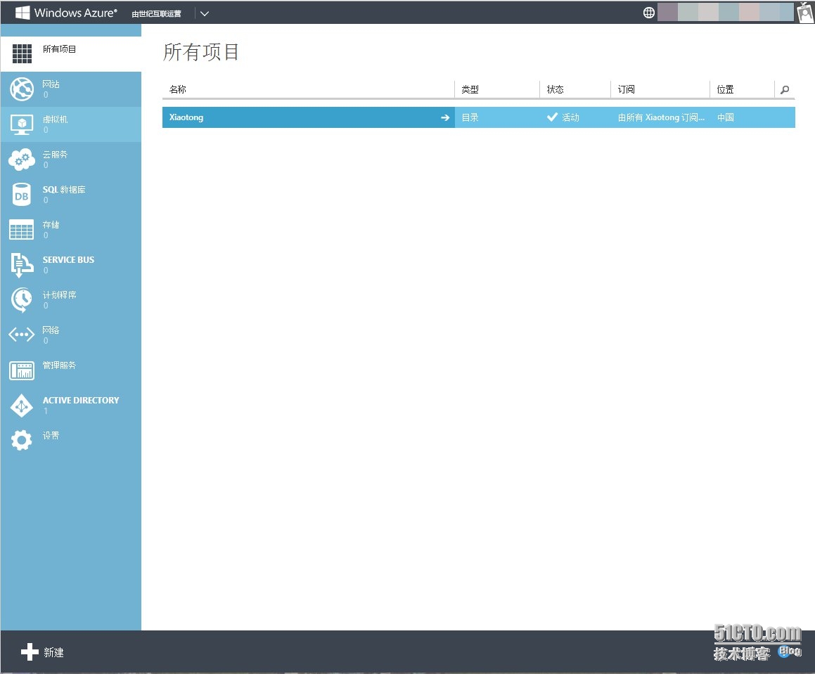This screenshot has width=815, height=674.
Task: Open the 计划程序 (Scheduler) section
Action: pyautogui.click(x=22, y=300)
